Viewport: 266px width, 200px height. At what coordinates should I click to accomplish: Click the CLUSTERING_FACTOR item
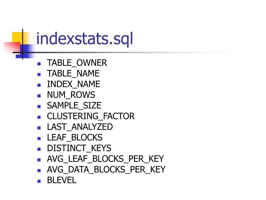click(91, 116)
